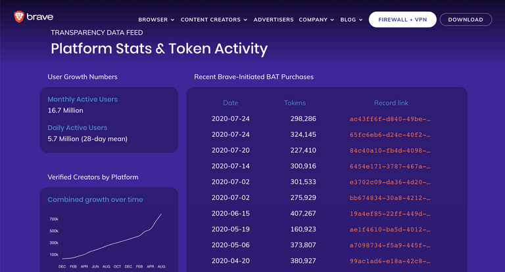505x272 pixels.
Task: Click the Download button
Action: [x=466, y=20]
